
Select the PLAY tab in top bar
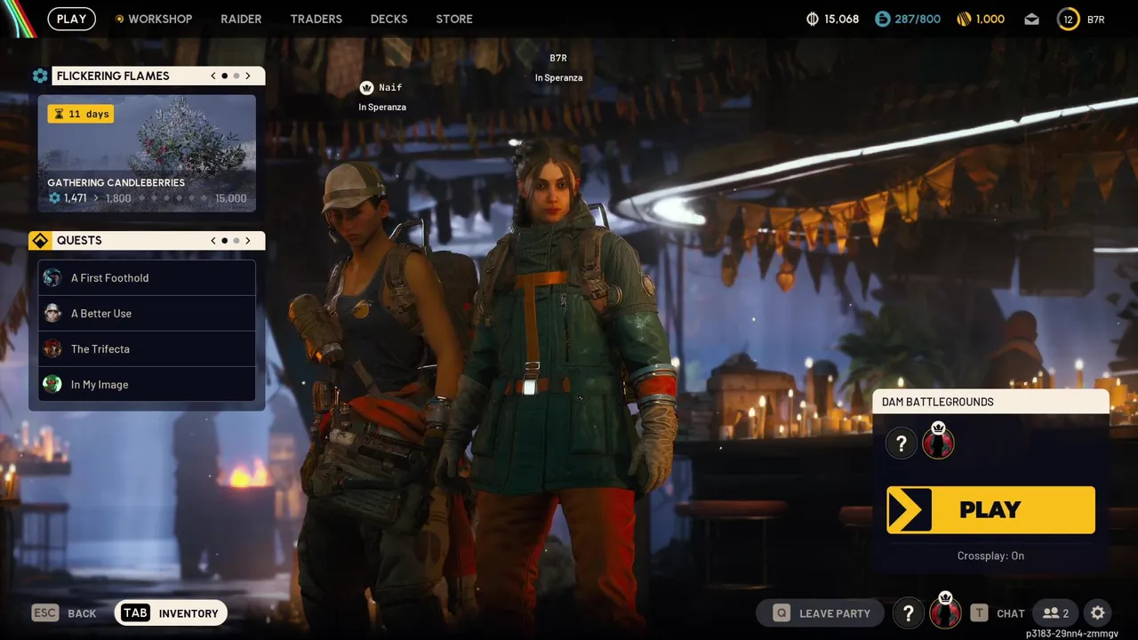(71, 19)
